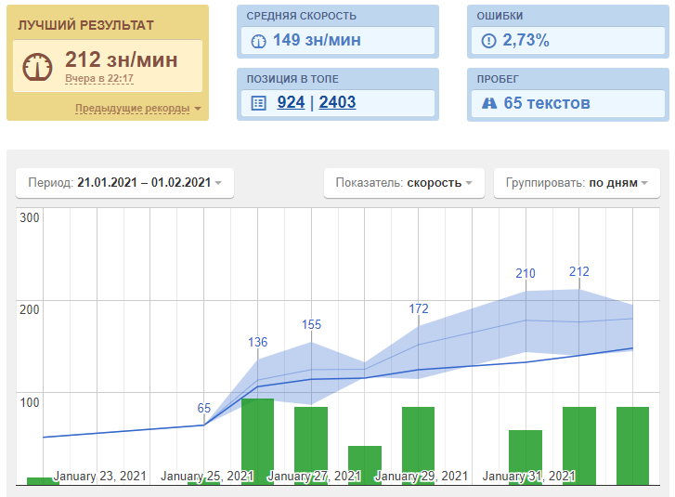Click the 136 data point label on chart
Image resolution: width=675 pixels, height=497 pixels.
click(x=257, y=342)
